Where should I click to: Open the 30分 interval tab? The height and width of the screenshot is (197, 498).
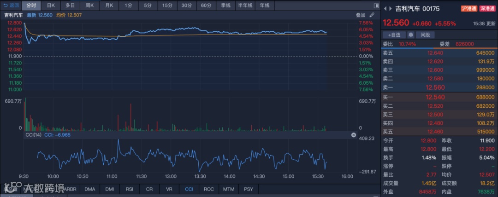tap(186, 6)
